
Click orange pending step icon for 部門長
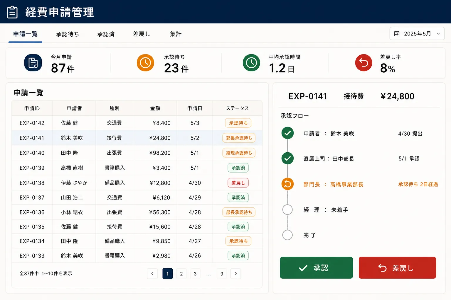[287, 184]
